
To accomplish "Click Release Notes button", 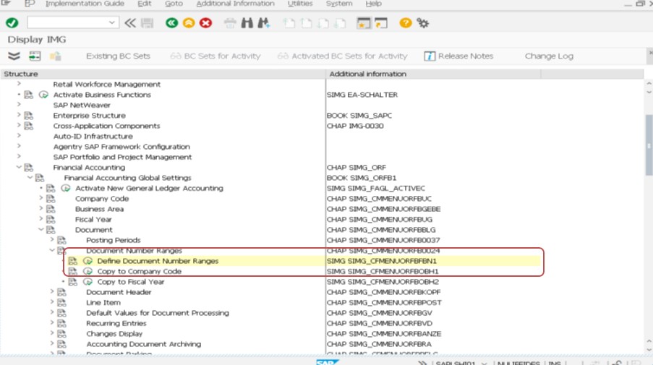I will [x=458, y=56].
